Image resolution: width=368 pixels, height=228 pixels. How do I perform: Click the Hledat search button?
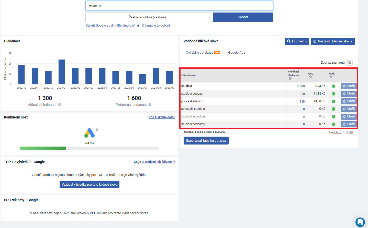coord(243,17)
